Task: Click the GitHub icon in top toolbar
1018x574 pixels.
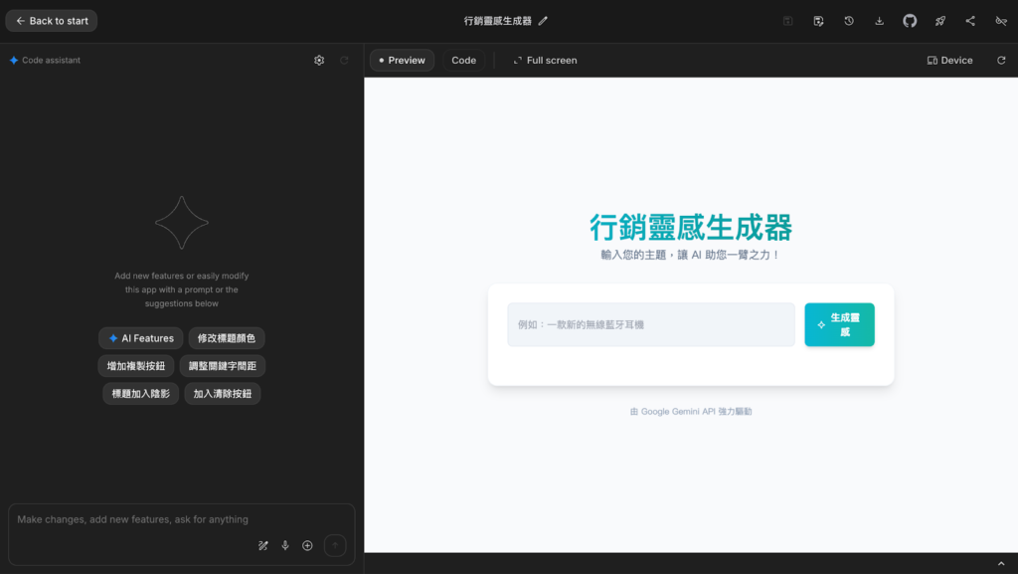Action: point(910,21)
